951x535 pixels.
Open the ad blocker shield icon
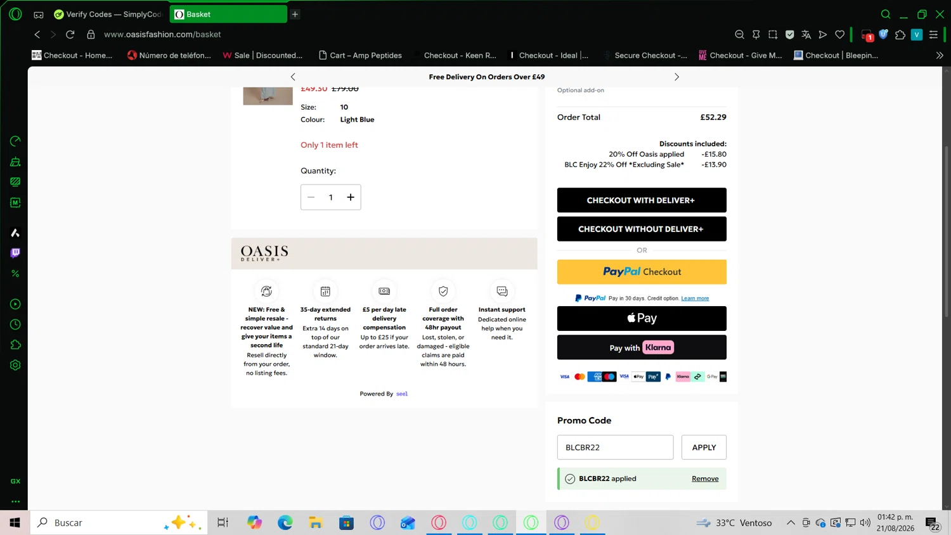[789, 35]
